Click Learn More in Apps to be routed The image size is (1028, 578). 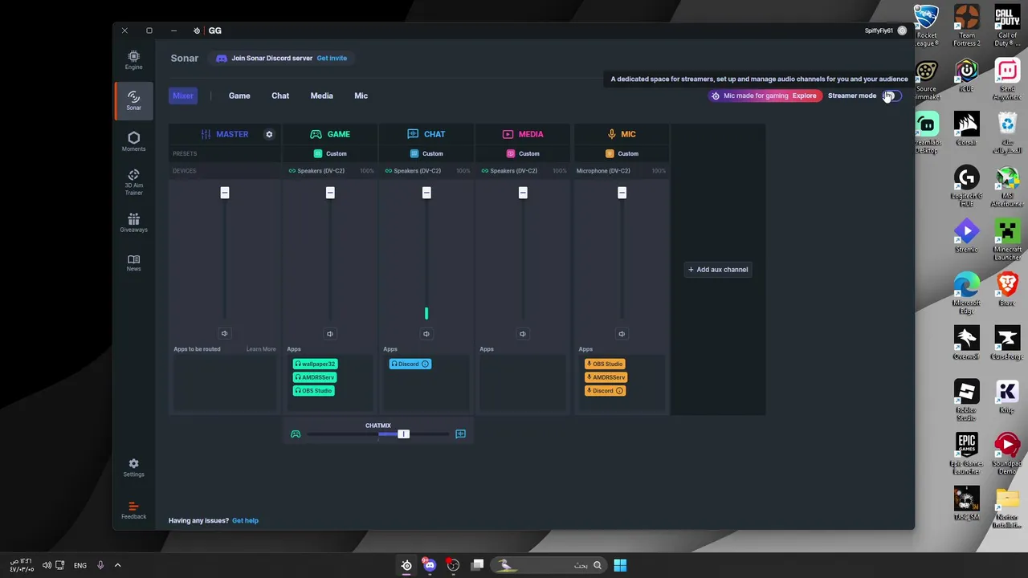(x=261, y=349)
